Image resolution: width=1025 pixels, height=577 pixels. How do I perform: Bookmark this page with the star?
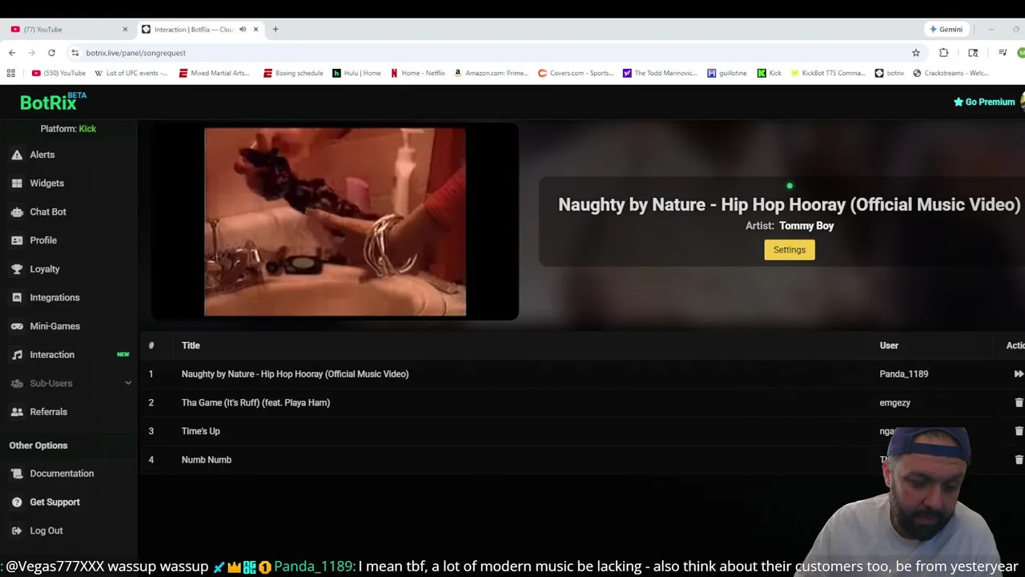[x=916, y=53]
